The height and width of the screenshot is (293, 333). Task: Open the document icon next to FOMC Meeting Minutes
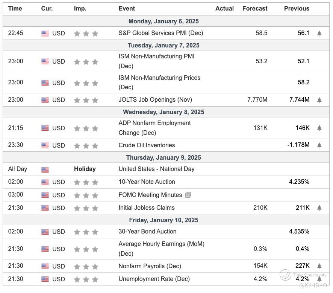tap(188, 195)
